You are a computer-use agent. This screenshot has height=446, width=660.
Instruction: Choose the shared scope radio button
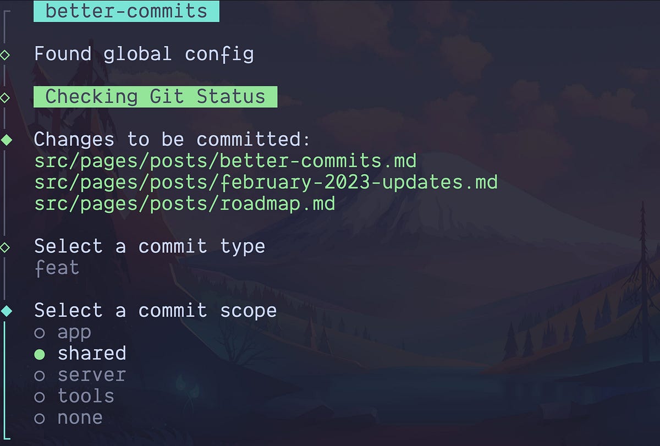[80, 354]
